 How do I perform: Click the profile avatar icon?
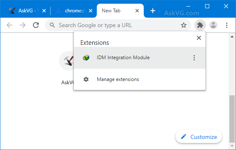coord(213,25)
